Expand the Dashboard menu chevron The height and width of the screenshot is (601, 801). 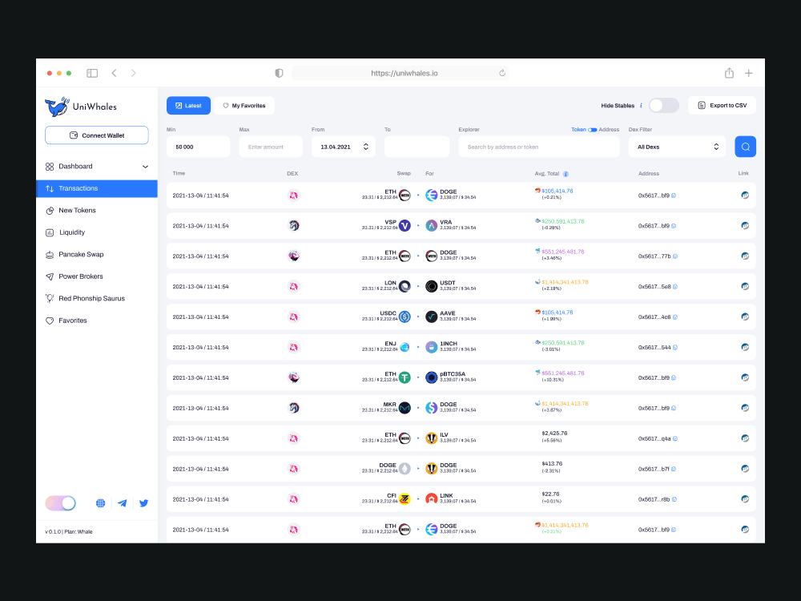pyautogui.click(x=145, y=167)
